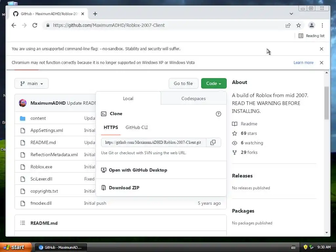Image resolution: width=336 pixels, height=252 pixels.
Task: Click the security shield tray icon
Action: (305, 247)
